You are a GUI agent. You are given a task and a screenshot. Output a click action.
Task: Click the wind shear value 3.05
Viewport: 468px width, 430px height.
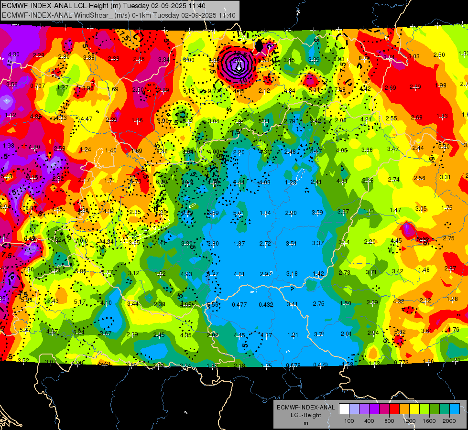click(x=421, y=209)
